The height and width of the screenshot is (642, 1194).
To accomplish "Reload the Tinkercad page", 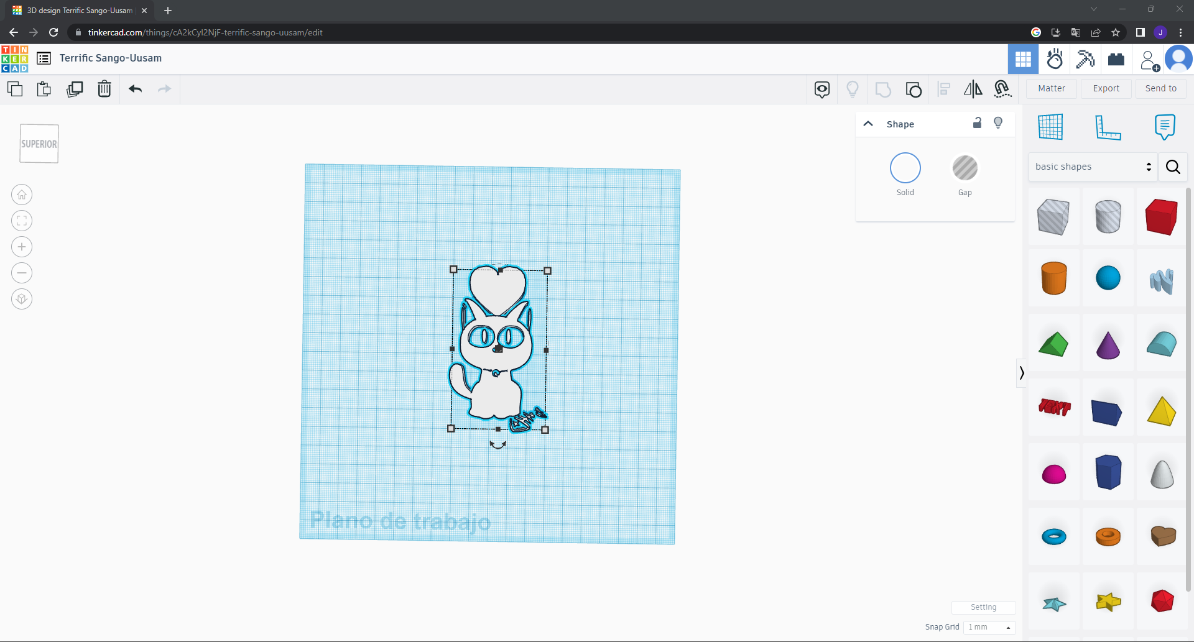I will tap(53, 32).
